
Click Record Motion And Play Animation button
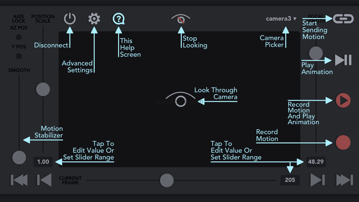point(343,100)
